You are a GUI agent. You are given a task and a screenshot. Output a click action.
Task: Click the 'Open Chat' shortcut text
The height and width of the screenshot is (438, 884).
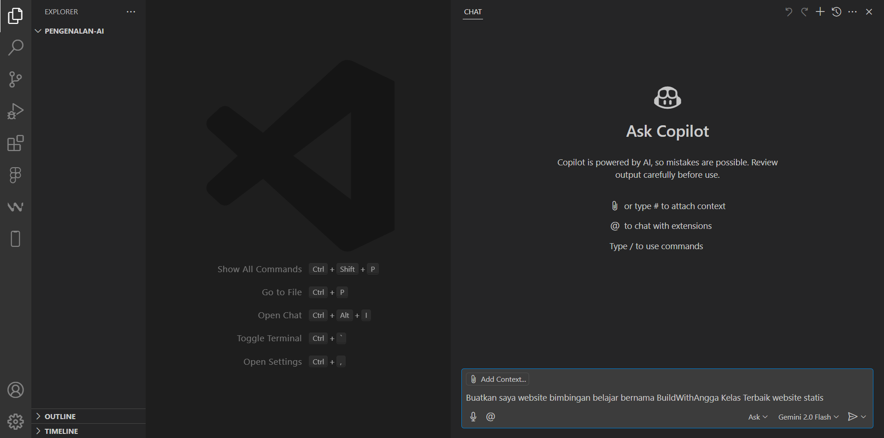280,315
